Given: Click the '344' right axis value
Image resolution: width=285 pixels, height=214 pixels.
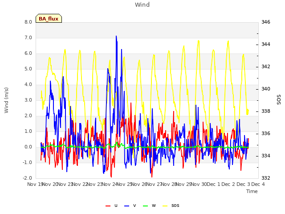Looking at the screenshot, I should (x=266, y=45).
